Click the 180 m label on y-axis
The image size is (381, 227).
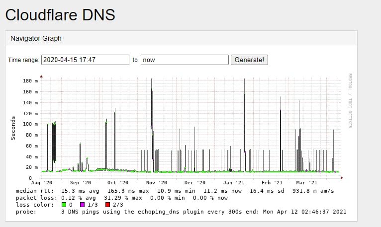click(30, 81)
